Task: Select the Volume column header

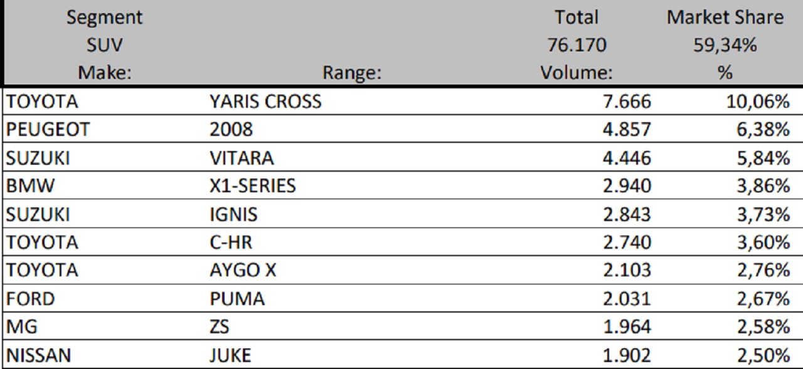Action: tap(576, 73)
